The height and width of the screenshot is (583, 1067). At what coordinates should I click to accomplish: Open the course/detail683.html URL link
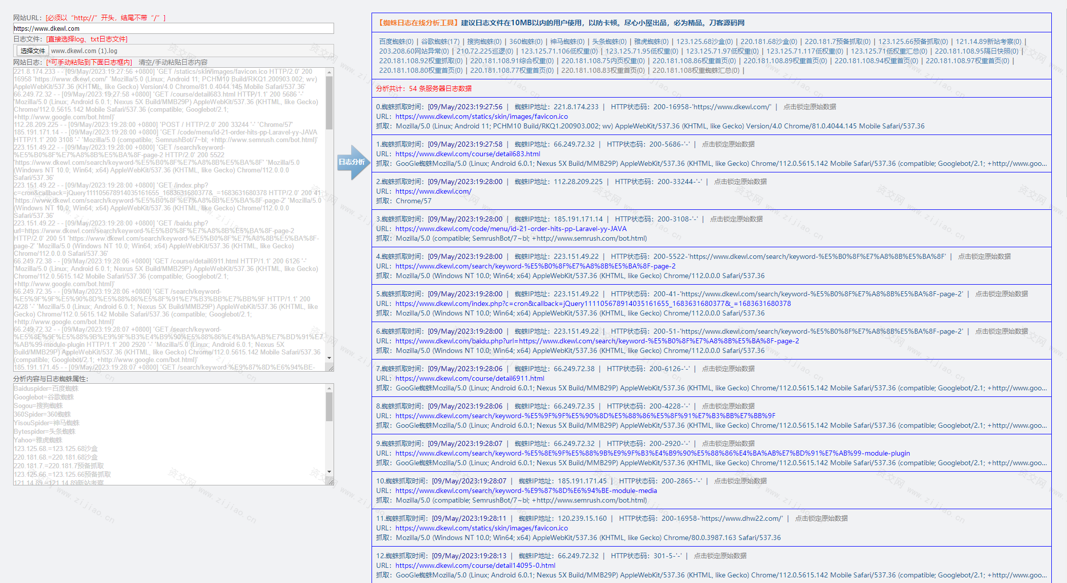click(468, 154)
